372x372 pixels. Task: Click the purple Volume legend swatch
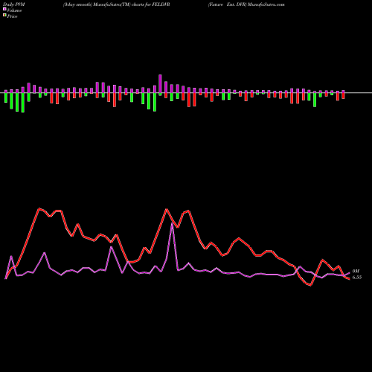point(4,9)
